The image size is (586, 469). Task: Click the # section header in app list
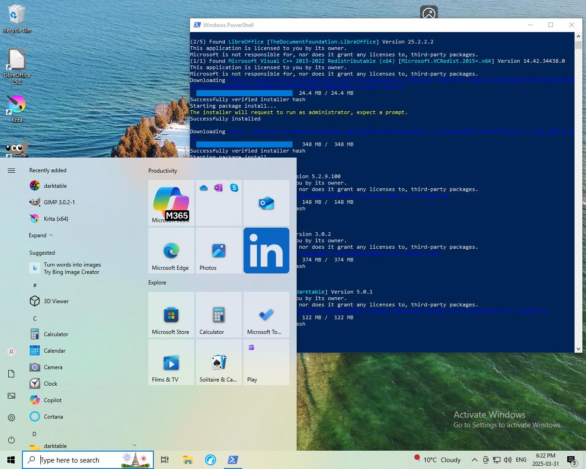coord(35,285)
